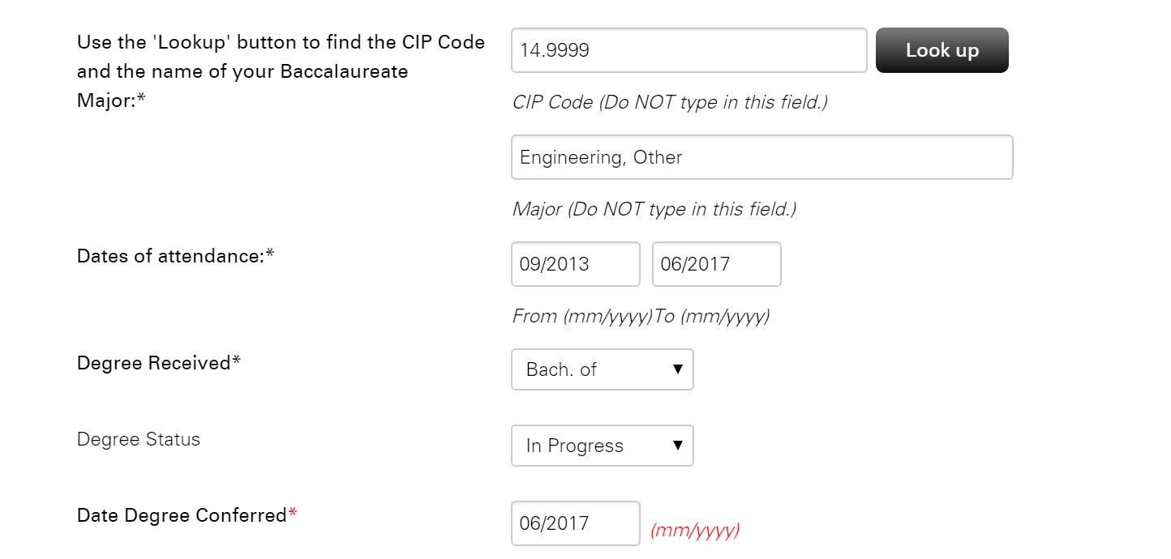Open the Degree Received dropdown
This screenshot has height=559, width=1171.
tap(602, 369)
